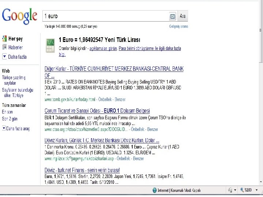Click the Internet zone globe icon in status bar
263x197 pixels.
155,190
